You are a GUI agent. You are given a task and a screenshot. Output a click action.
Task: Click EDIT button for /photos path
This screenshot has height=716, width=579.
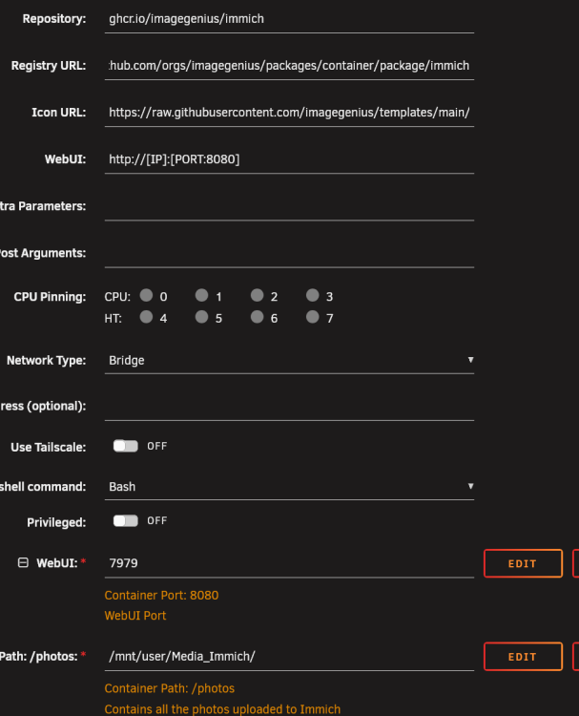[x=523, y=657]
